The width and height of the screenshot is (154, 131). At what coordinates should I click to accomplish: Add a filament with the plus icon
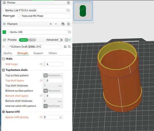[50, 24]
